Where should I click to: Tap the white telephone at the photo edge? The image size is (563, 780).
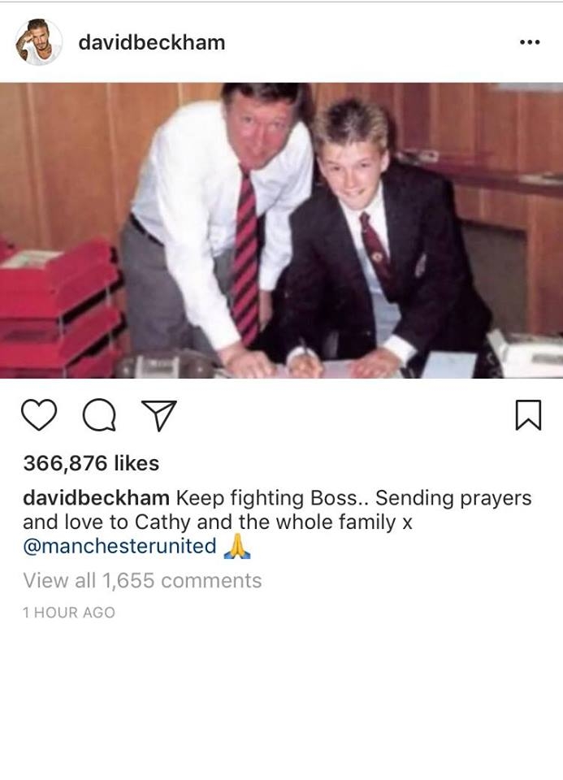(x=525, y=353)
